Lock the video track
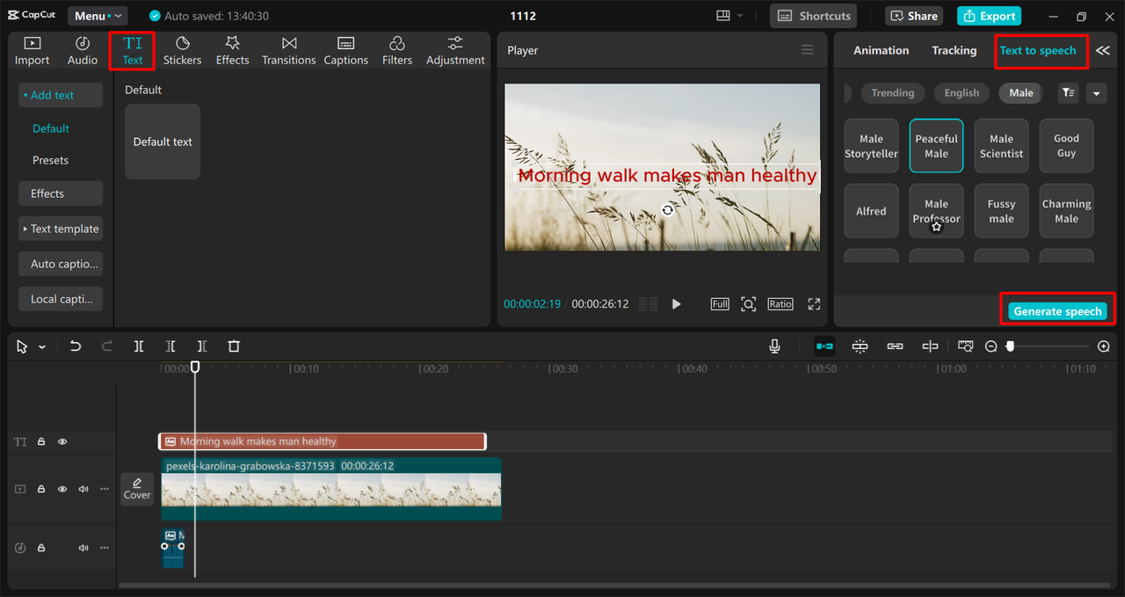Image resolution: width=1125 pixels, height=597 pixels. click(x=41, y=489)
